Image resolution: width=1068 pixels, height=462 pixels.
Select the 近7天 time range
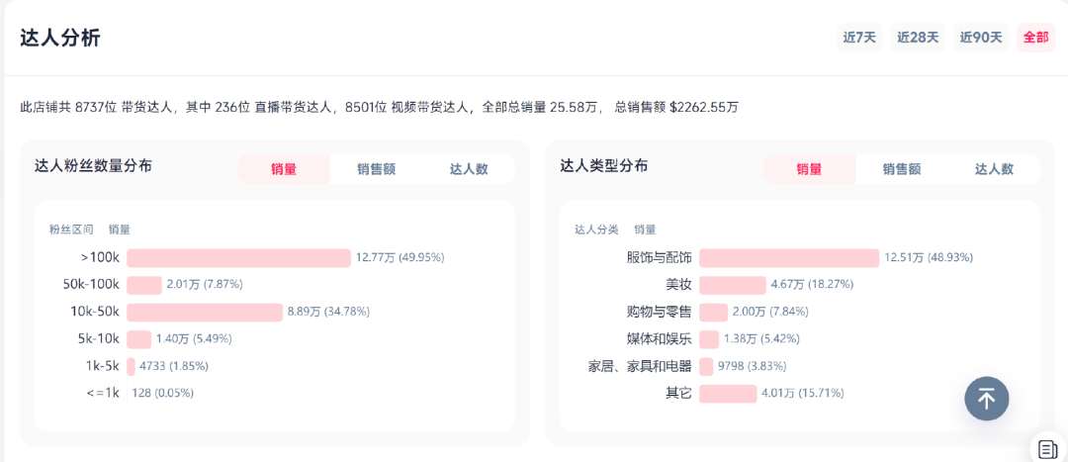(x=859, y=38)
